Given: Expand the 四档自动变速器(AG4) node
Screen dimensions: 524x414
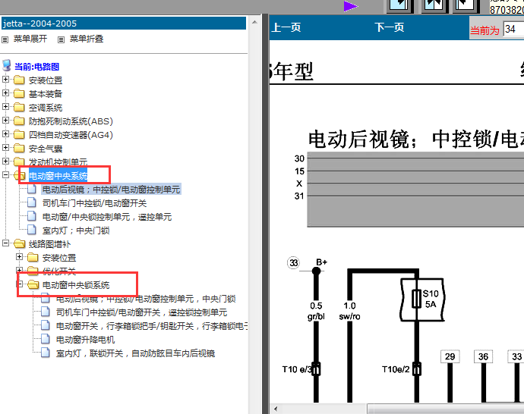Looking at the screenshot, I should pyautogui.click(x=5, y=134).
